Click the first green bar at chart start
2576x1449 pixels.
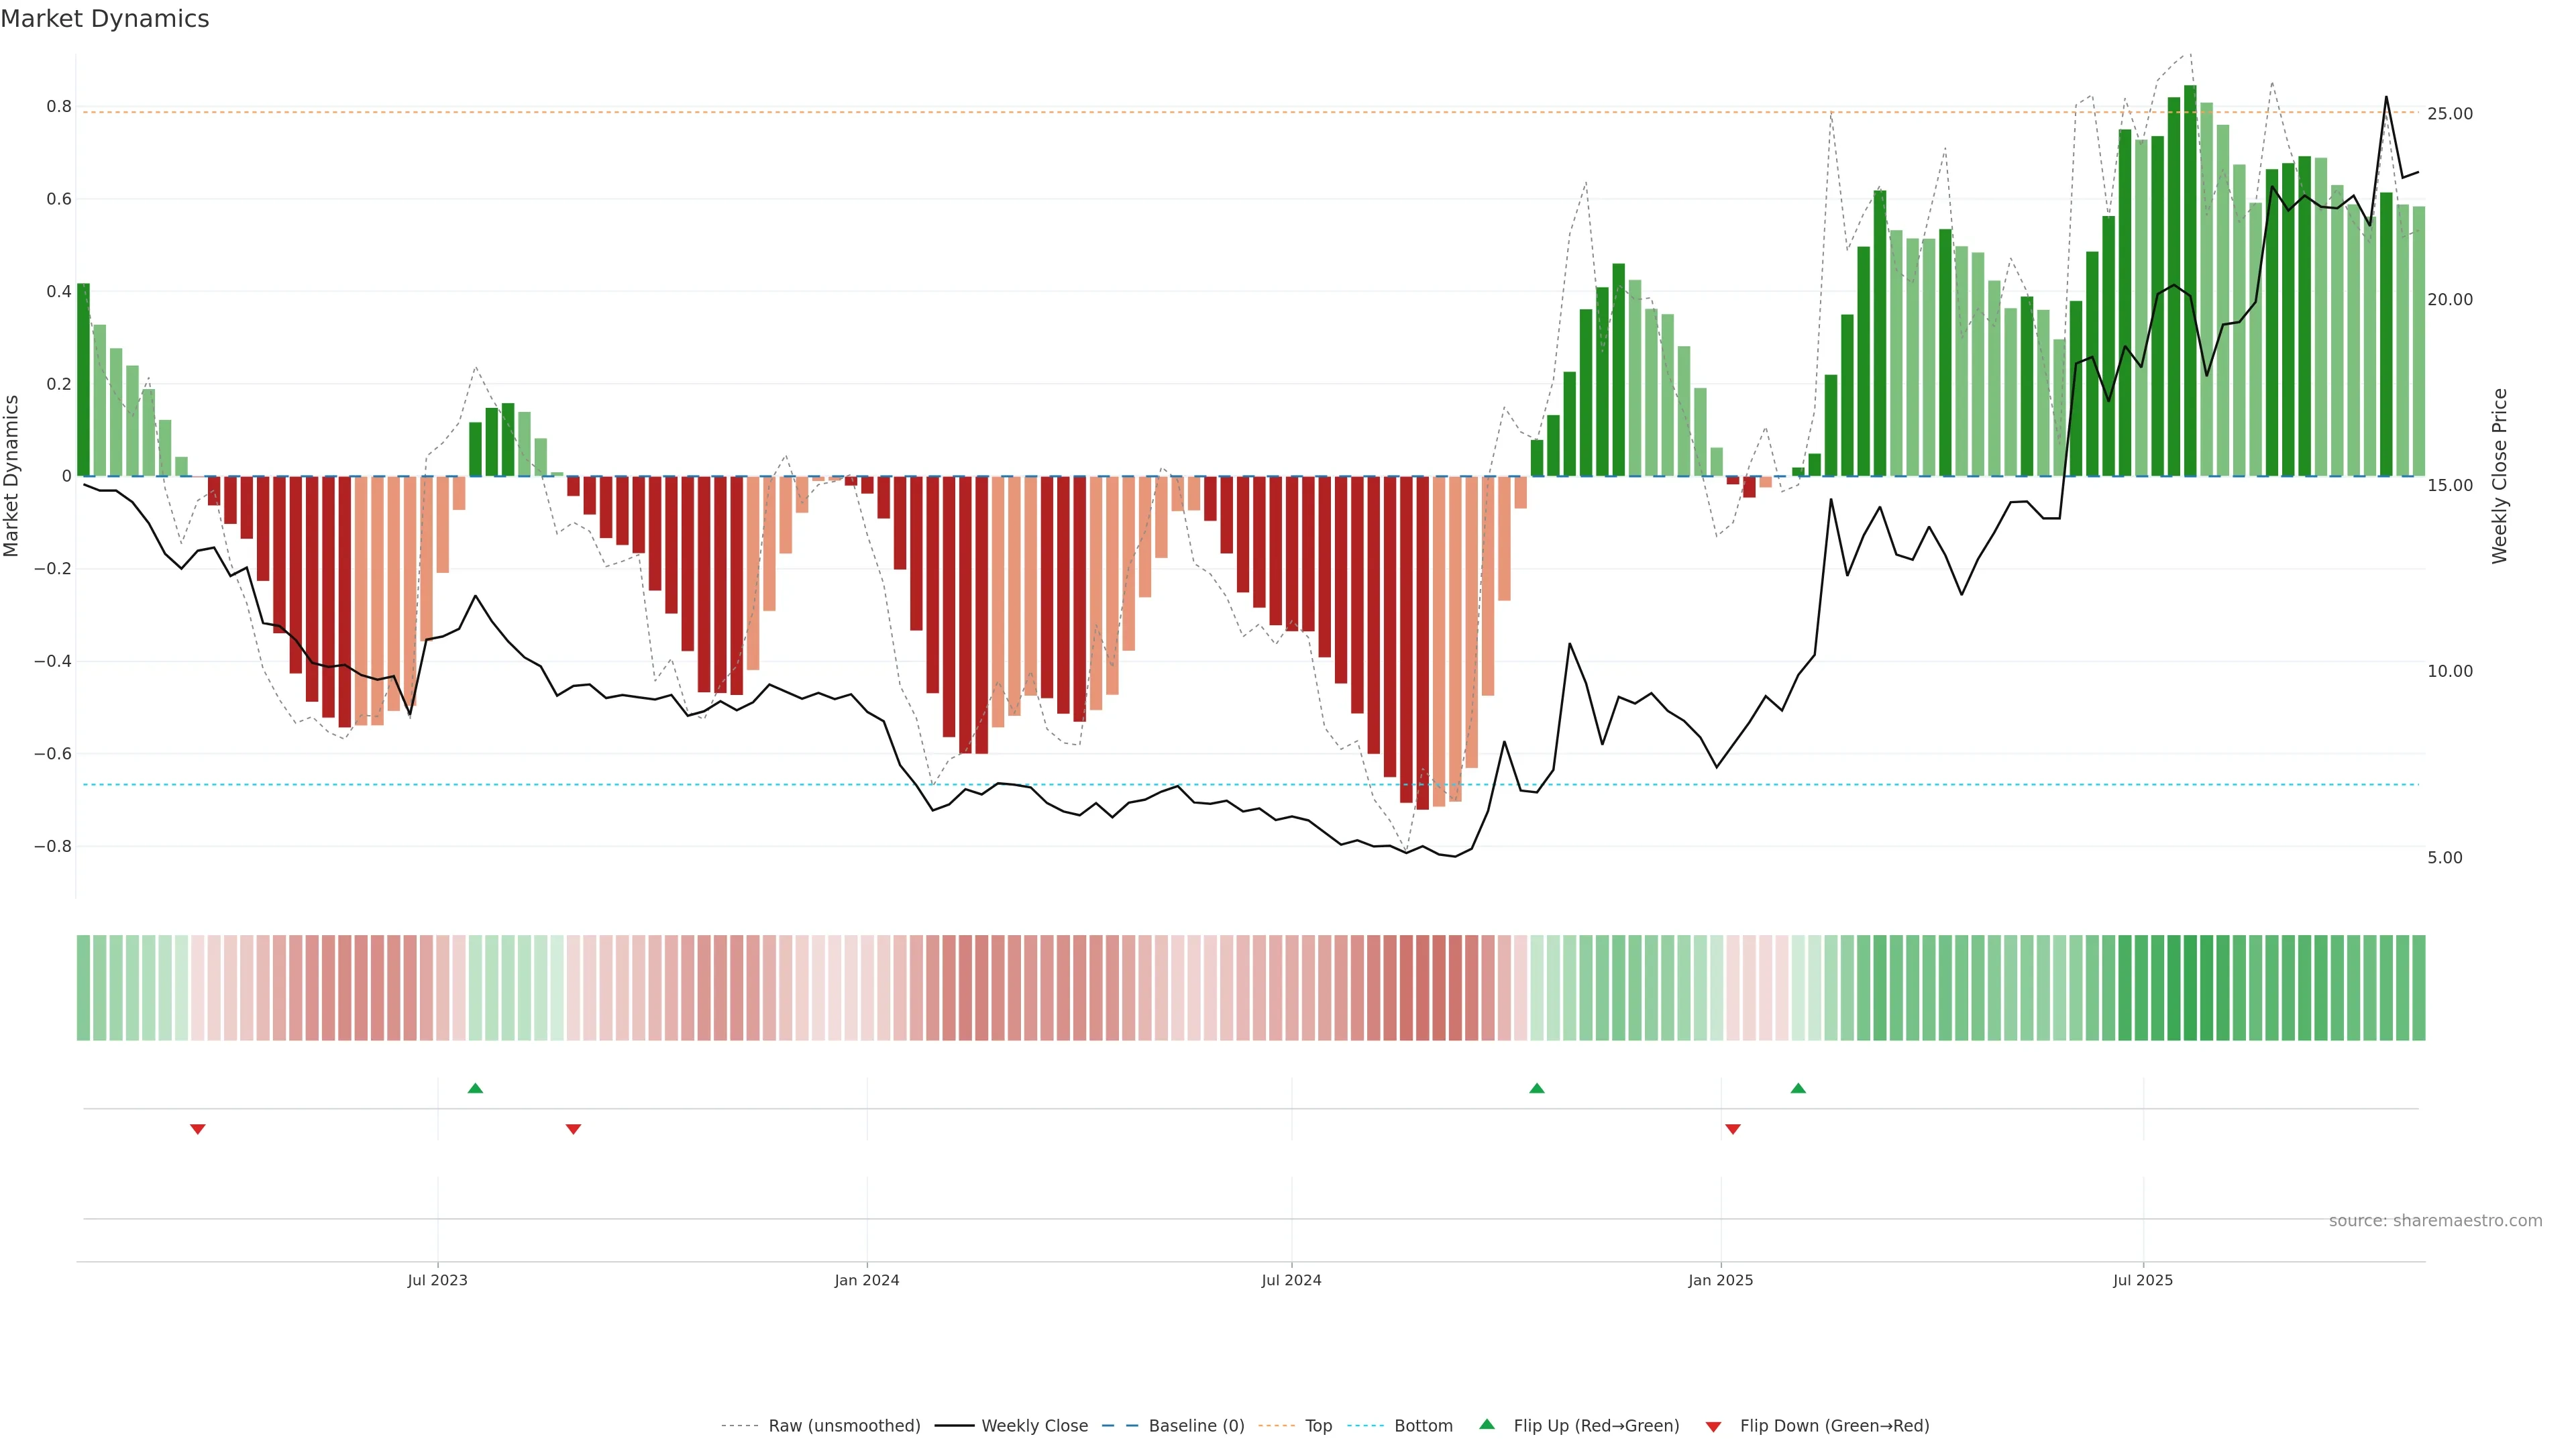[83, 380]
